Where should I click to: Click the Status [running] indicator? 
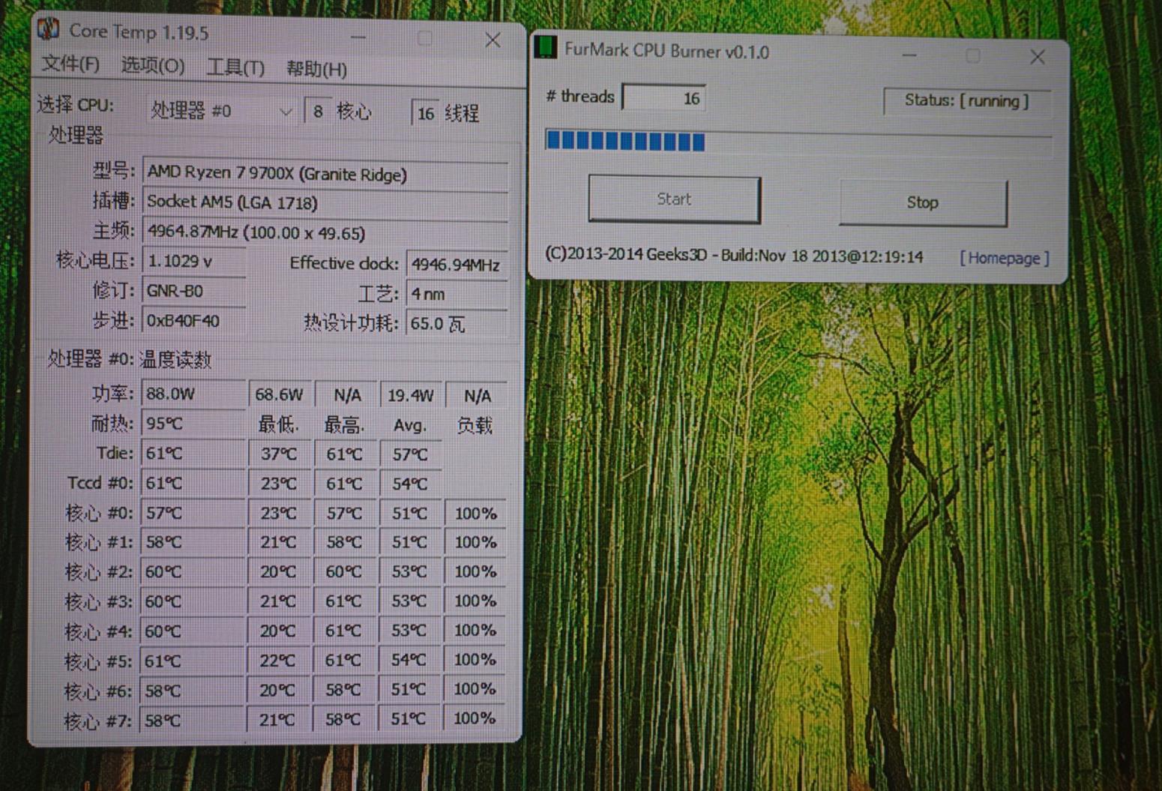click(967, 101)
